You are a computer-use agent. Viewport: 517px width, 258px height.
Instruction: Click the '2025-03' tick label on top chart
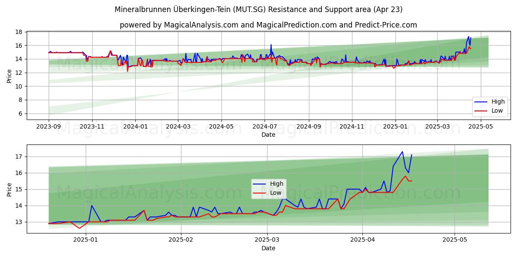[437, 126]
